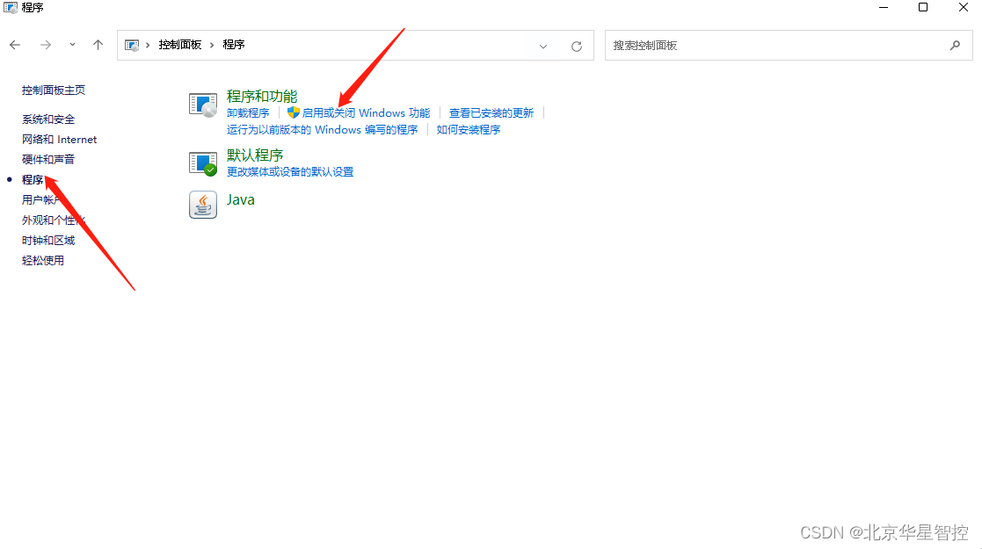Click 运行为以前版本的 Windows 编写的程序
This screenshot has width=982, height=549.
click(x=322, y=130)
